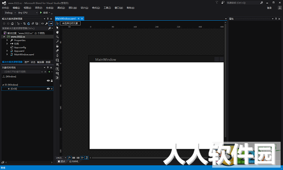Image resolution: width=283 pixels, height=170 pixels.
Task: Collapse the www.3322.cc project node
Action: pos(4,37)
